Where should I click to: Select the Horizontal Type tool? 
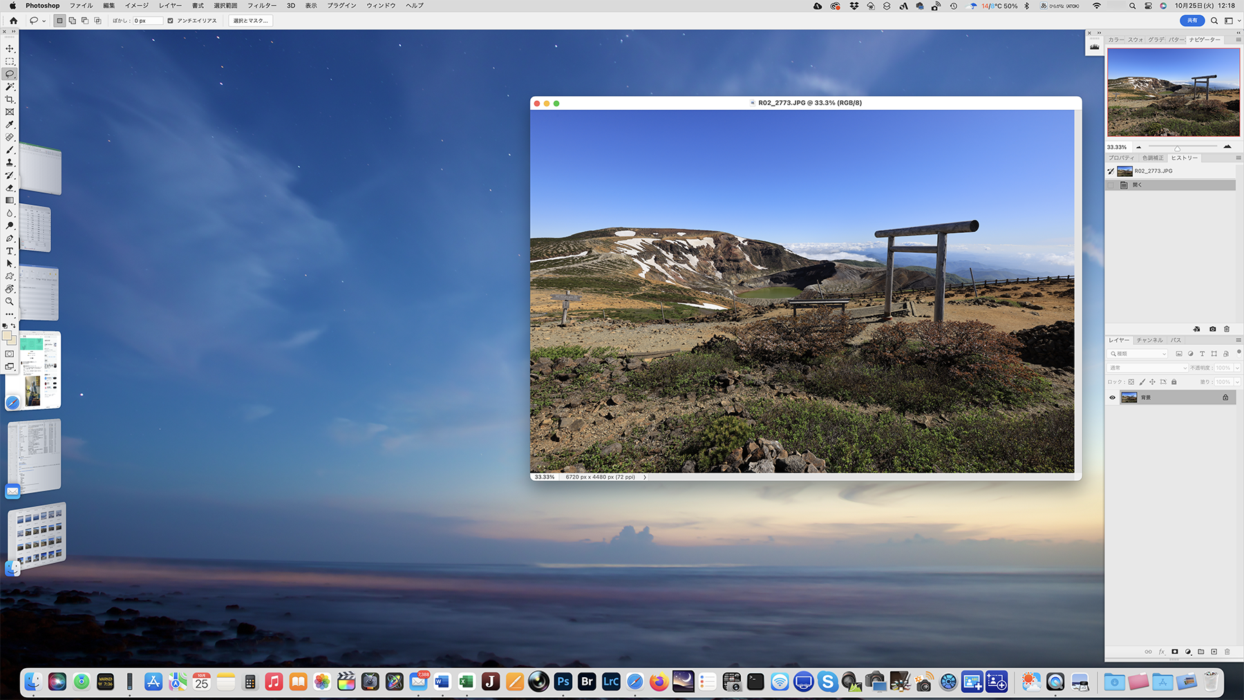[10, 251]
